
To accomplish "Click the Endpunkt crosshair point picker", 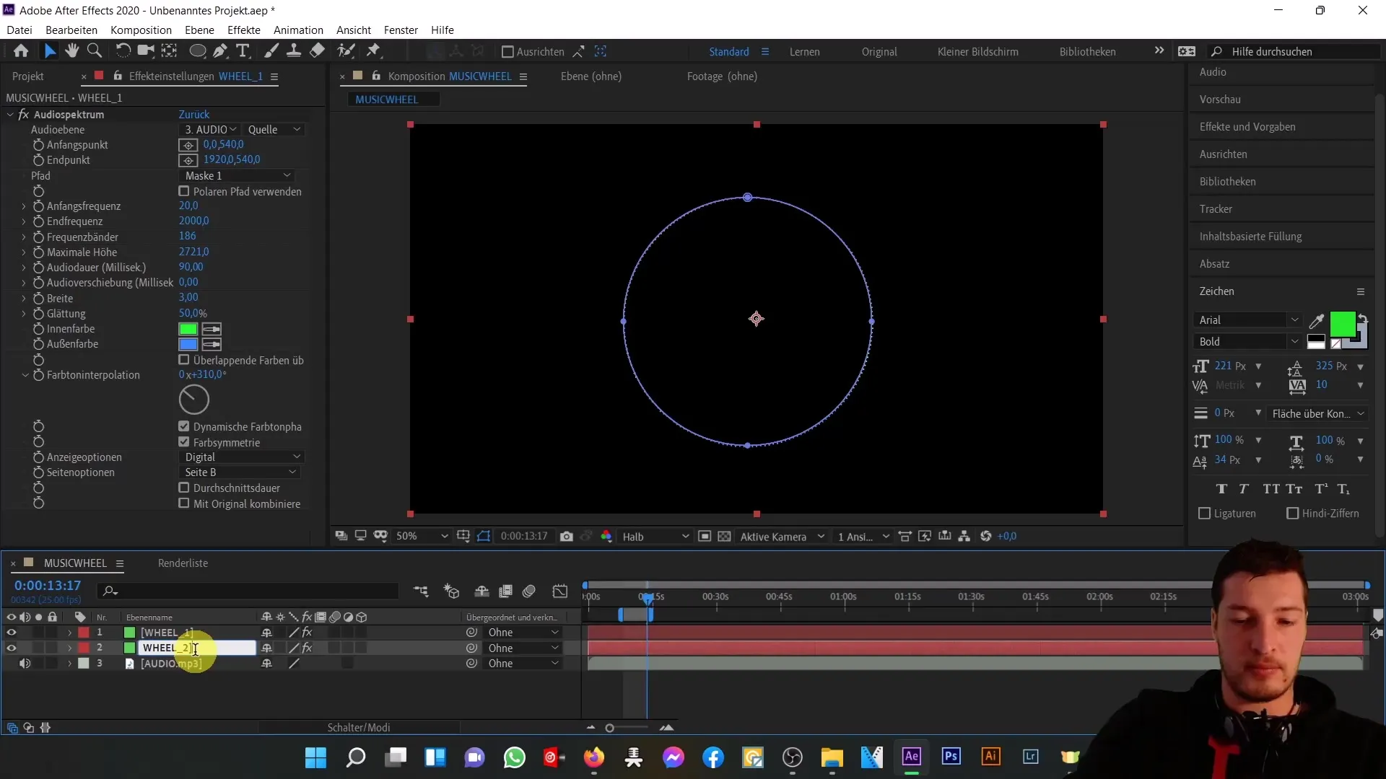I will pyautogui.click(x=188, y=160).
